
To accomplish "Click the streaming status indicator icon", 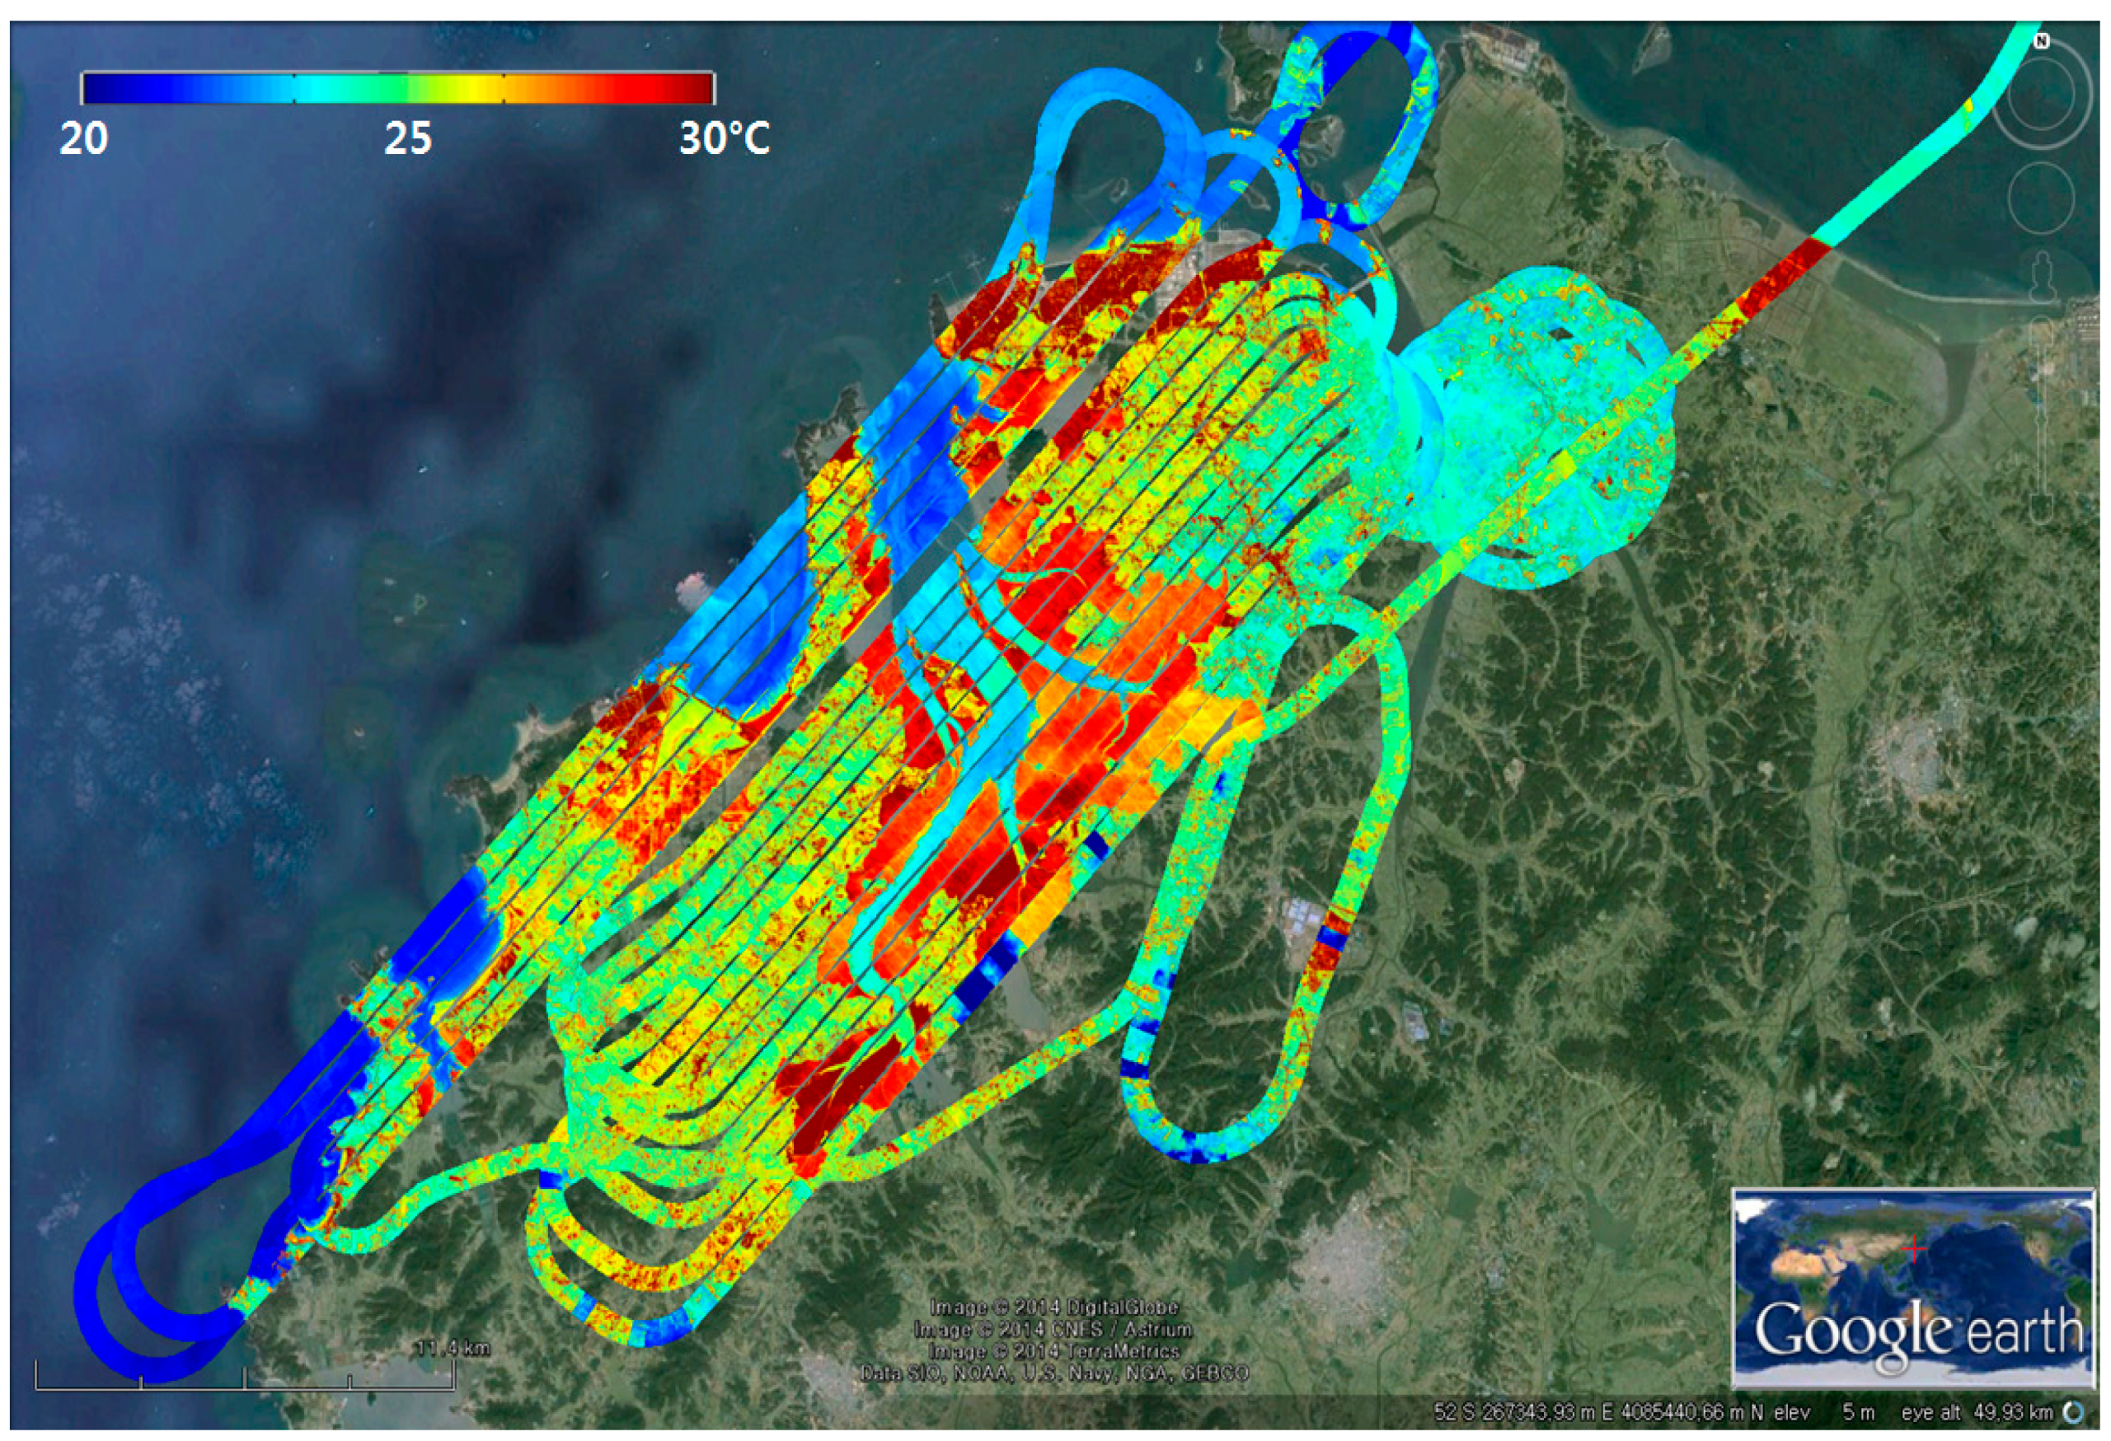I will point(2074,1413).
